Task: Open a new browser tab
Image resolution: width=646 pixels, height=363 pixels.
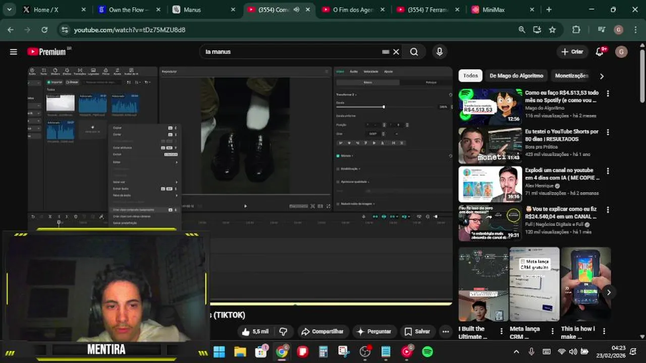Action: coord(549,10)
